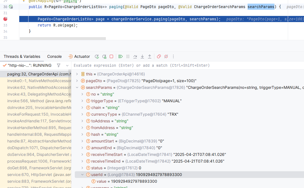This screenshot has height=188, width=304.
Task: Click the Step Into icon
Action: [x=142, y=56]
